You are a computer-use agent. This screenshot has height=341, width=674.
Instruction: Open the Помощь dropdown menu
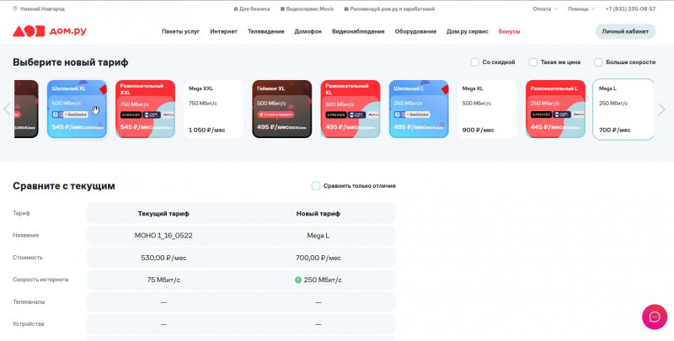pos(581,8)
